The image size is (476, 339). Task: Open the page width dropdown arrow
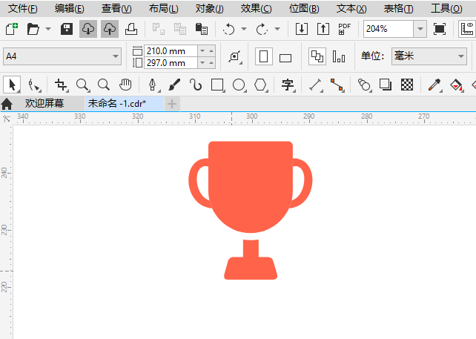202,50
